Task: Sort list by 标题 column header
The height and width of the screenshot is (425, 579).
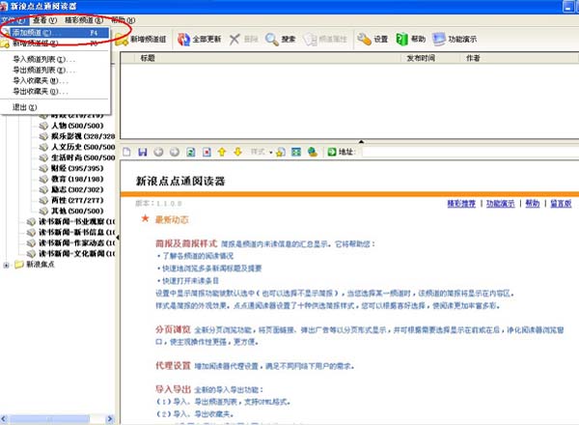Action: [148, 58]
